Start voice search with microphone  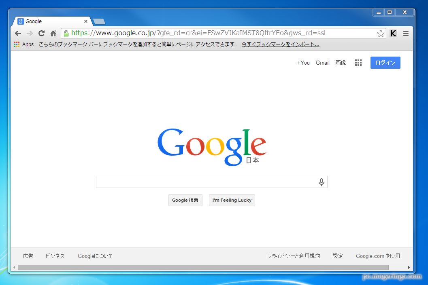pos(321,182)
